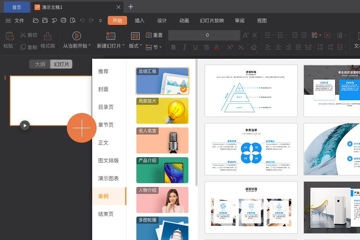Click the Justify alignment icon
Image resolution: width=360 pixels, height=240 pixels.
[x=298, y=47]
